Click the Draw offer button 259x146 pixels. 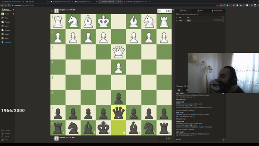pyautogui.click(x=180, y=86)
